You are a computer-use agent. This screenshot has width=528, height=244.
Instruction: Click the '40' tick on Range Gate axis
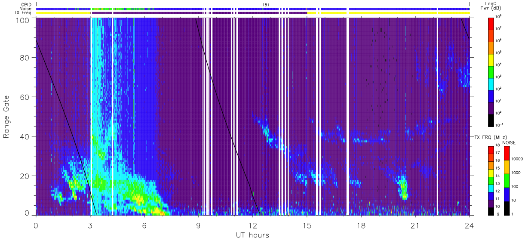point(25,136)
